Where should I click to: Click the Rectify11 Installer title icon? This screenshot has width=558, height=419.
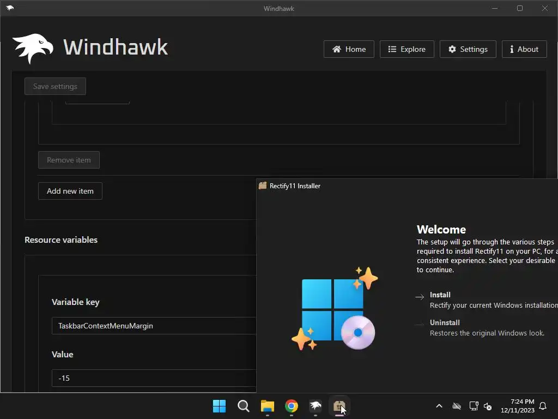(x=263, y=185)
